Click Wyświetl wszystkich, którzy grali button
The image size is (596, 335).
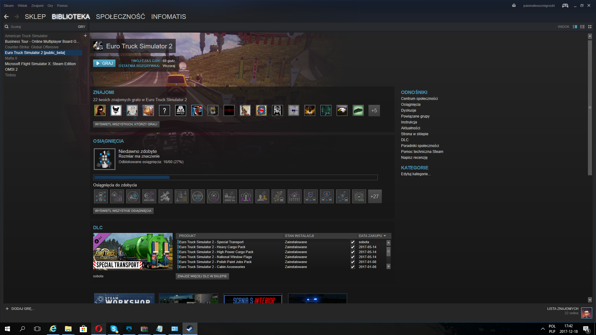126,124
